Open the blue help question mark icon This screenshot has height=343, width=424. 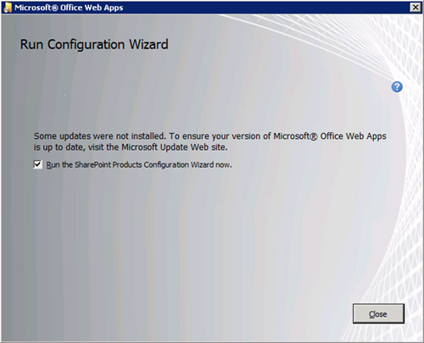pos(397,87)
